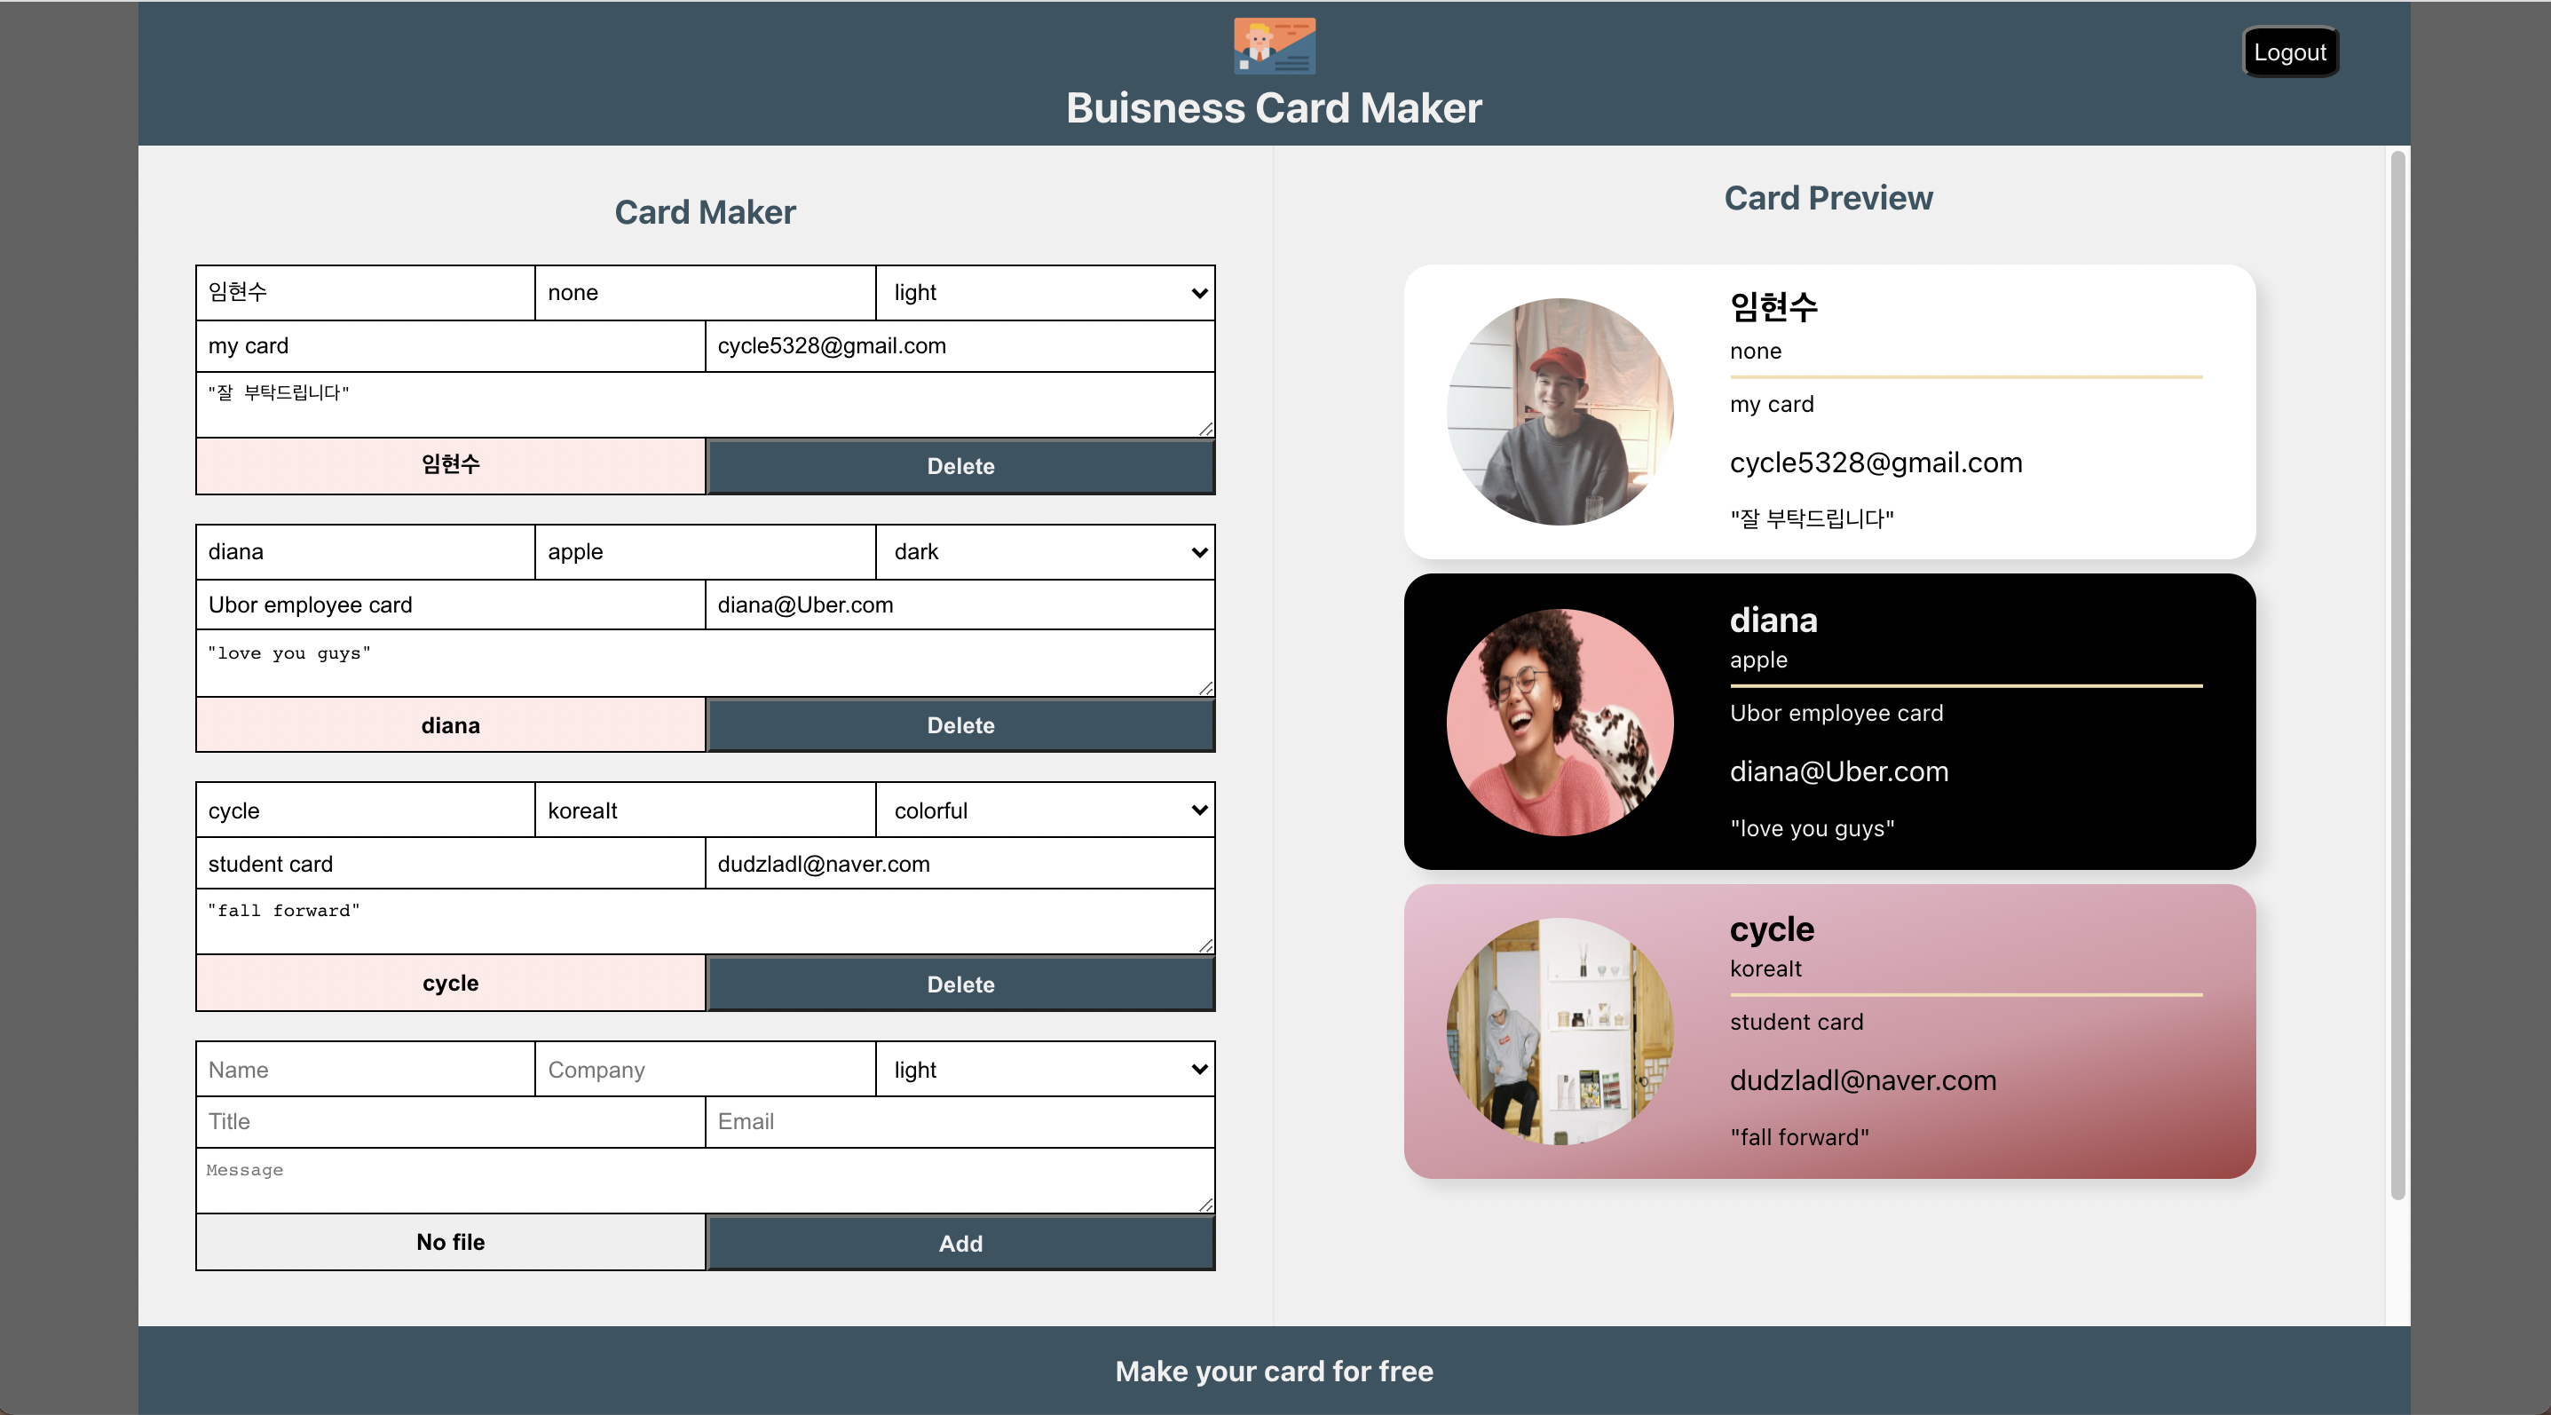Click the Logout button
The image size is (2551, 1415).
click(x=2291, y=51)
